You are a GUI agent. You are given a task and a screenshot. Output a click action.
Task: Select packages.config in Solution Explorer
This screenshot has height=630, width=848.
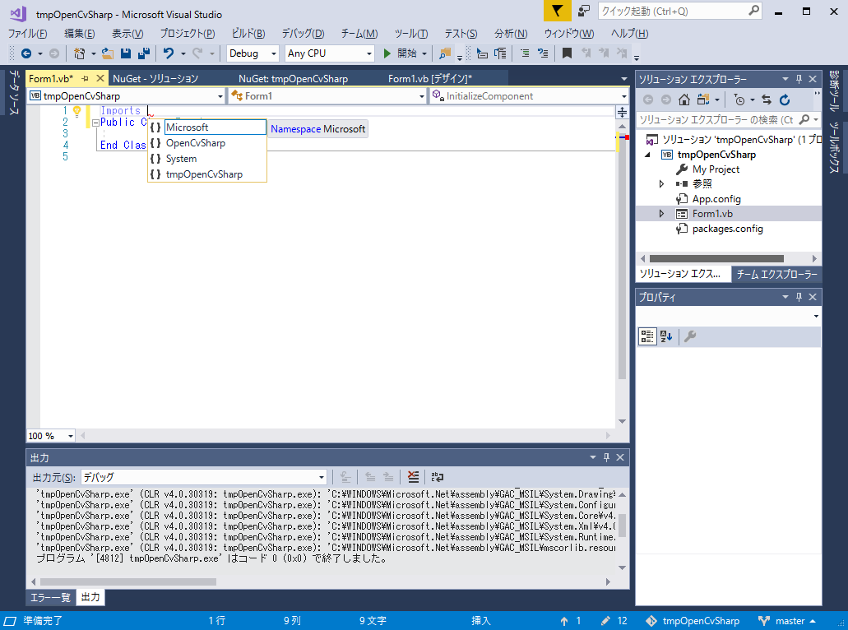click(727, 229)
